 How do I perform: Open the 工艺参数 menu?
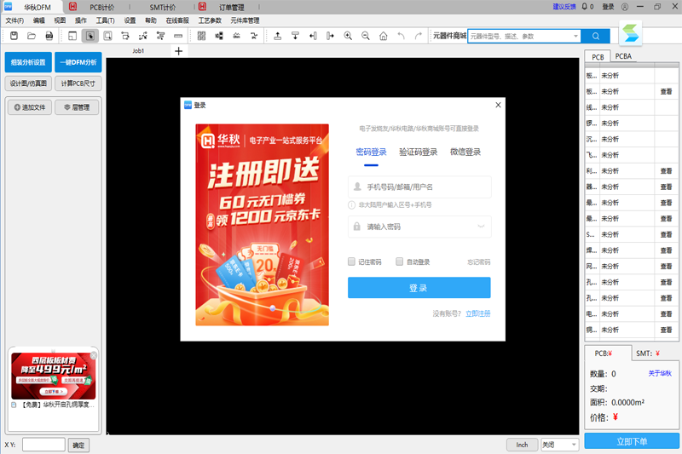pos(210,20)
